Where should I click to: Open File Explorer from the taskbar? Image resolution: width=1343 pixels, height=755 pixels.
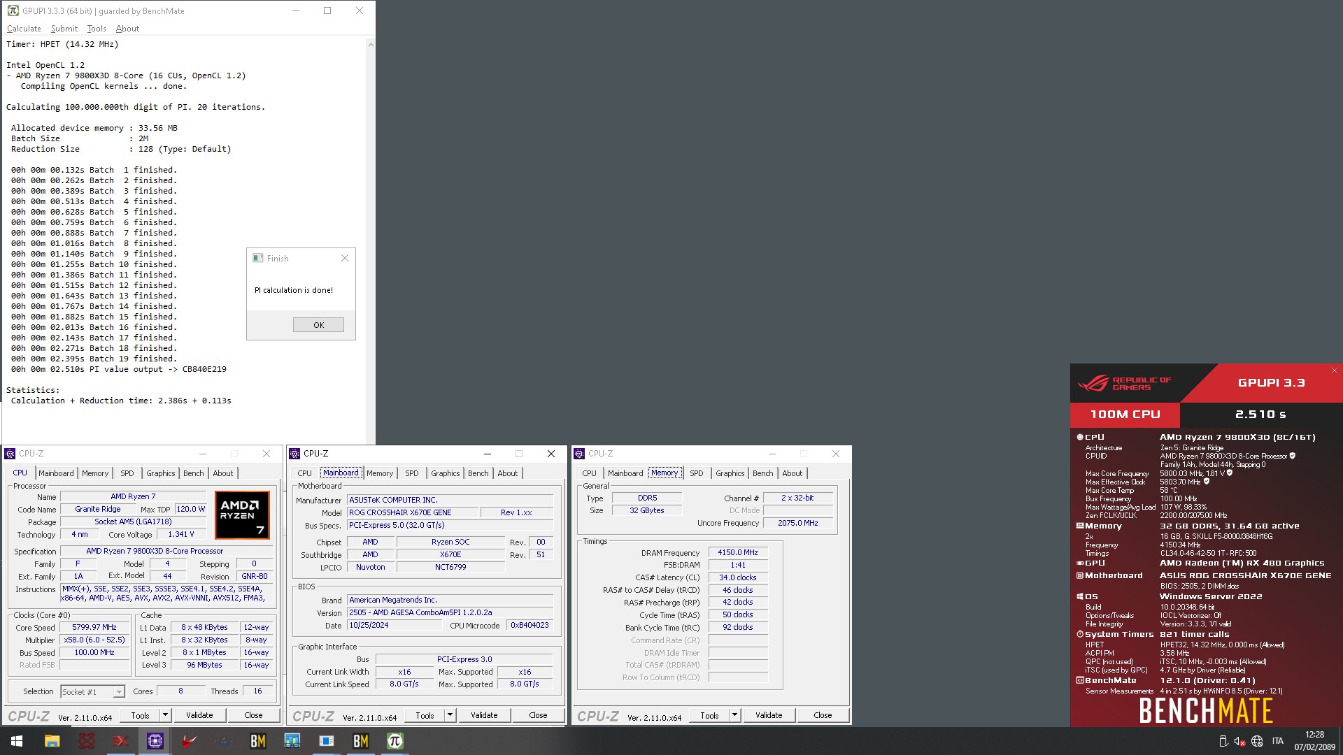(x=52, y=741)
